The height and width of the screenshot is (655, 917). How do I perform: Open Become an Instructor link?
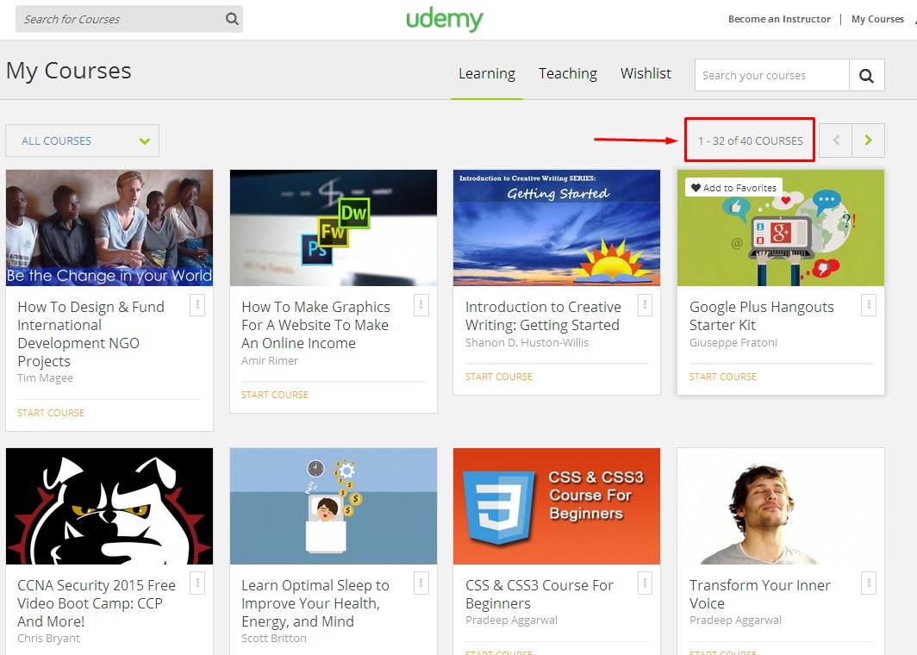[779, 19]
